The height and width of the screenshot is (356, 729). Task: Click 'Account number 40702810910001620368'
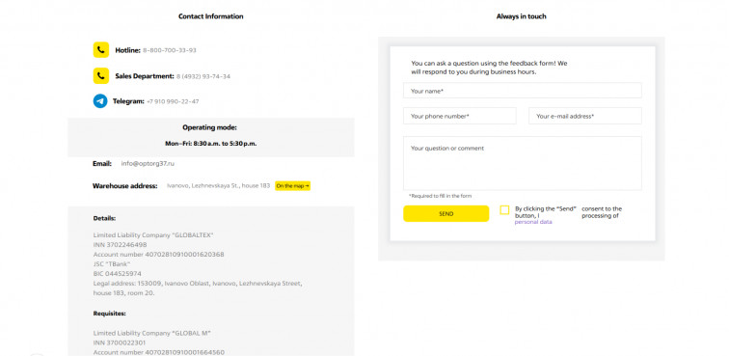click(158, 255)
